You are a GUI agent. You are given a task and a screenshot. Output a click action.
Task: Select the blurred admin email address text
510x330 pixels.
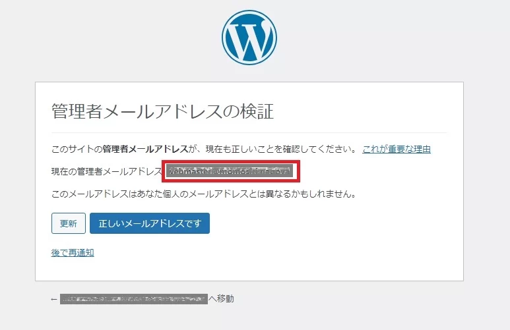coord(230,171)
